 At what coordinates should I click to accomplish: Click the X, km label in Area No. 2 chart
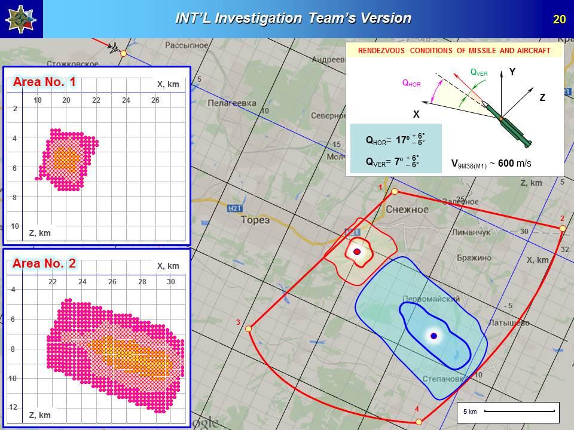coord(168,266)
